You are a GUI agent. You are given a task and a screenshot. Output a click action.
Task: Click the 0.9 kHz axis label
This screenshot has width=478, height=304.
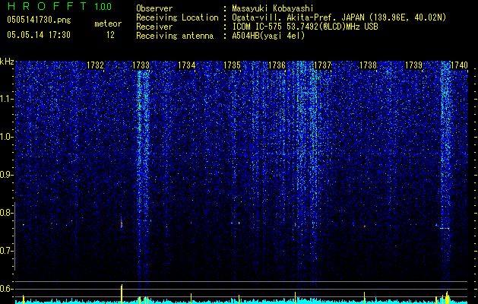click(x=6, y=175)
